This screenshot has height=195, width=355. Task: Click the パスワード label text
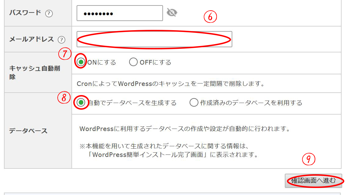click(25, 12)
